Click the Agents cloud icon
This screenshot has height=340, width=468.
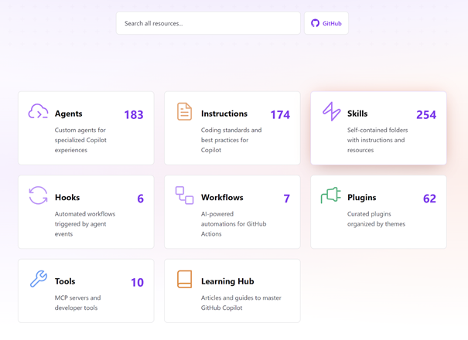38,112
